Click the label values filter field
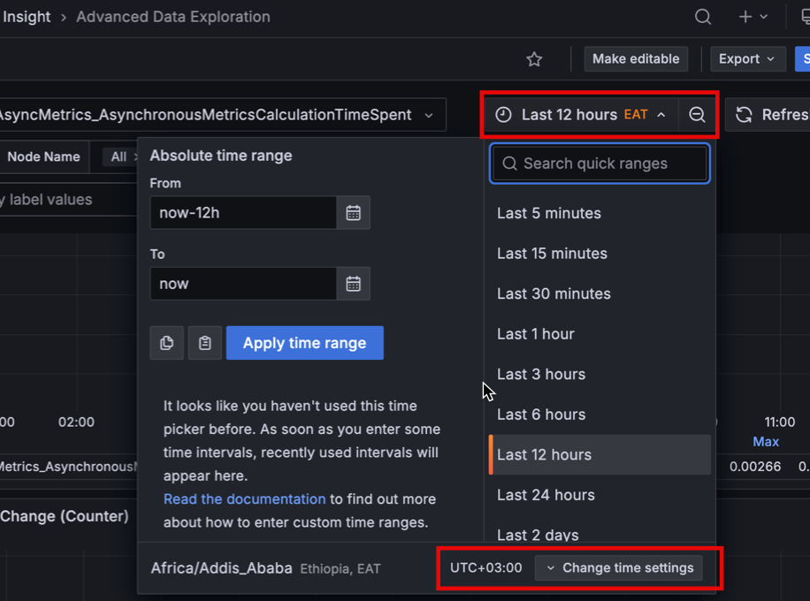The width and height of the screenshot is (810, 601). [x=69, y=200]
